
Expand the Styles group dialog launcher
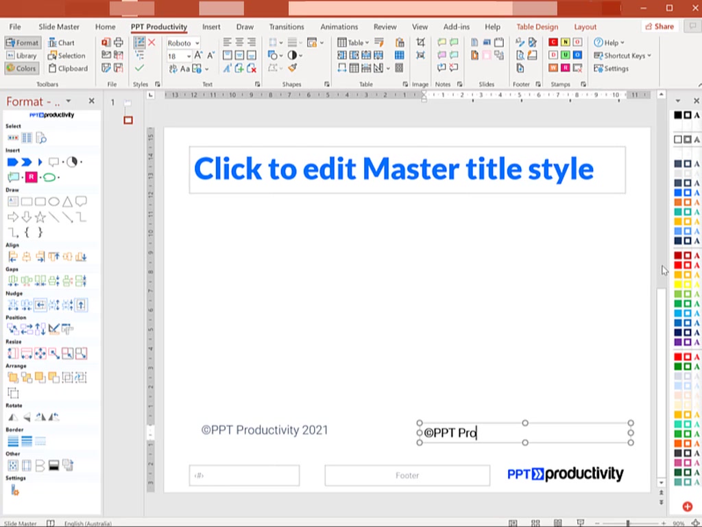click(x=158, y=84)
